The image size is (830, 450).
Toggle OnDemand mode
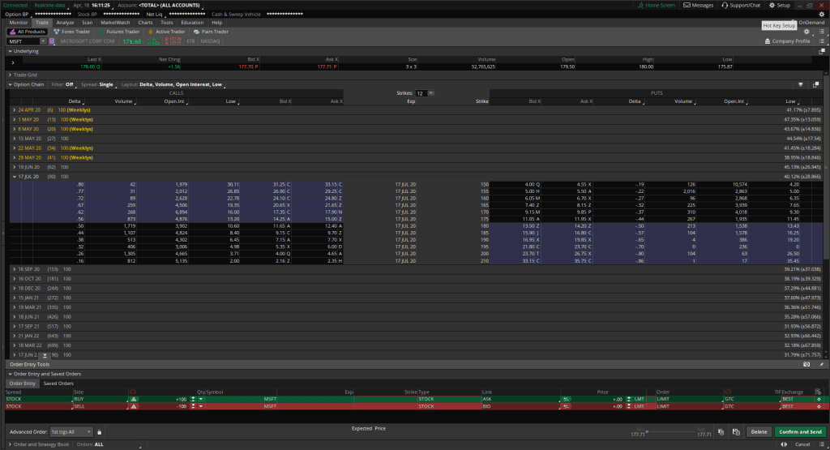[x=806, y=23]
